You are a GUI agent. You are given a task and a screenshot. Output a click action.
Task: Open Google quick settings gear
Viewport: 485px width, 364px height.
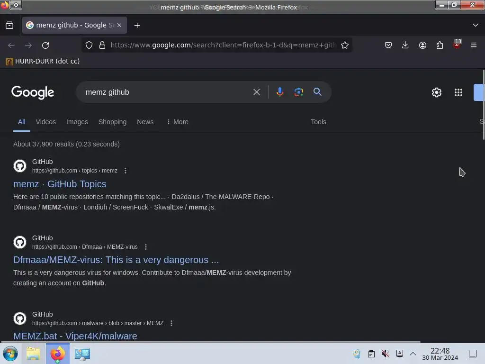pyautogui.click(x=436, y=92)
